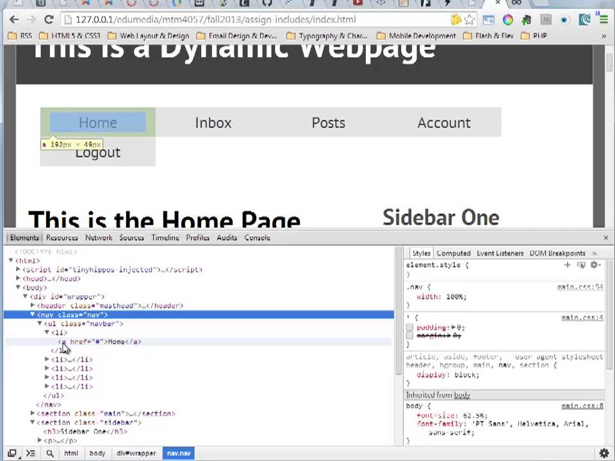Screen dimensions: 615x461
Task: Open the Mobile Development bookmarks folder
Action: (416, 36)
